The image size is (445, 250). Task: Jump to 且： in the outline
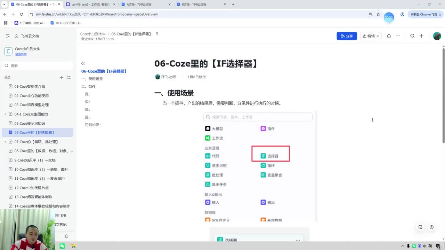click(87, 117)
